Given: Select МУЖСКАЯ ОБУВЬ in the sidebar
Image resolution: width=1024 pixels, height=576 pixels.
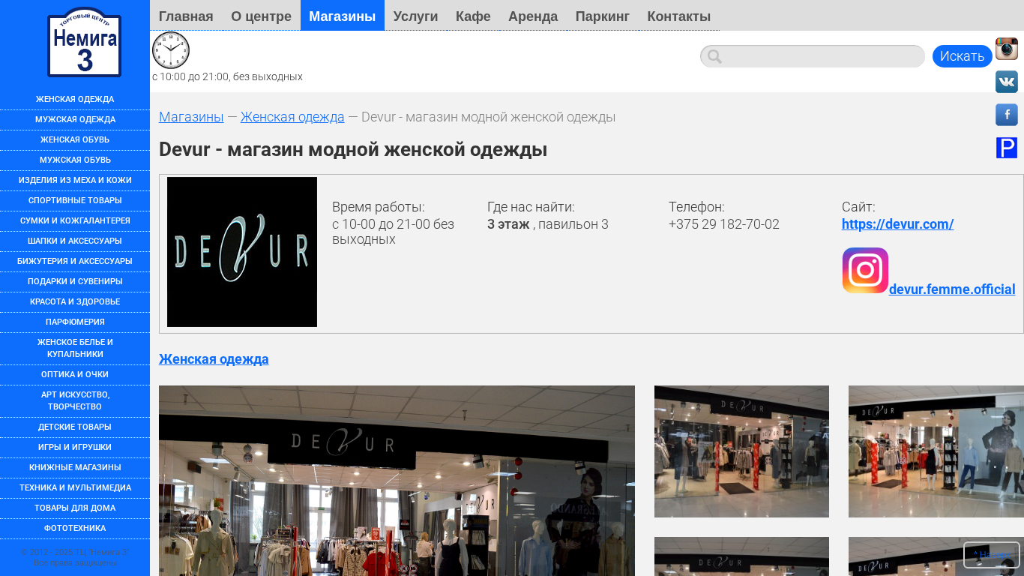Looking at the screenshot, I should (x=75, y=160).
